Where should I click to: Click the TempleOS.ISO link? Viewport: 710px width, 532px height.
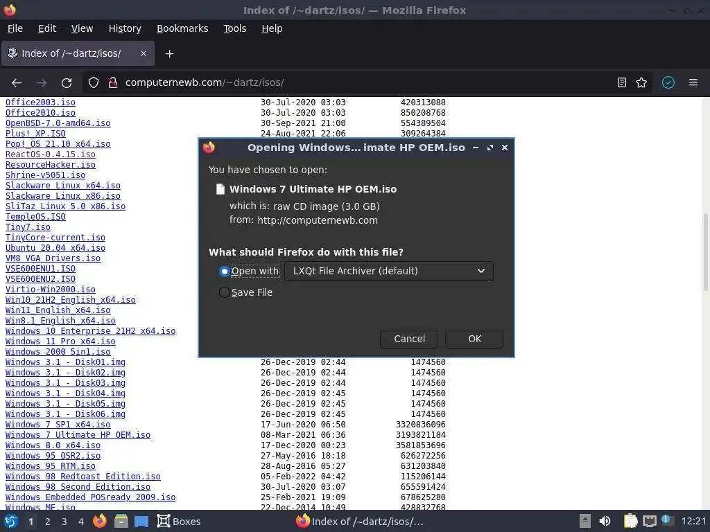pyautogui.click(x=35, y=217)
